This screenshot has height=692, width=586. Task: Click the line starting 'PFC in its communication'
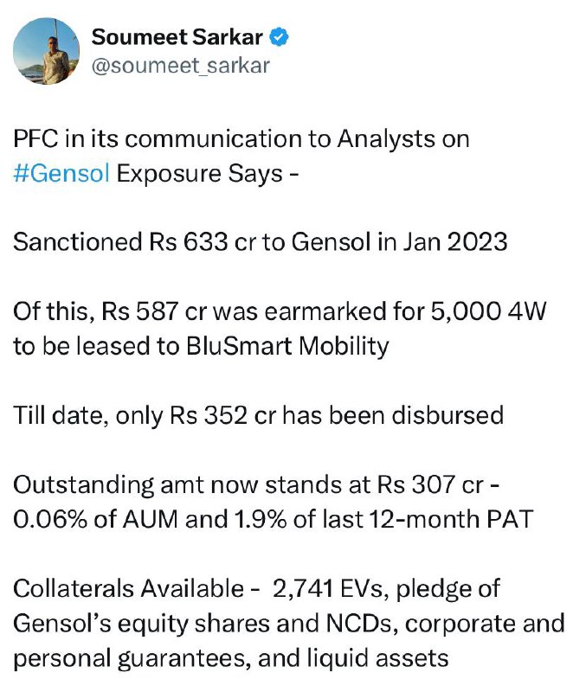coord(241,139)
